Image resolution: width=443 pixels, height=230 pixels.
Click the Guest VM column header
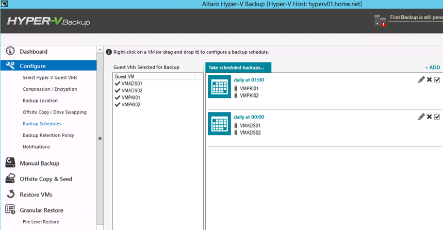(x=155, y=76)
